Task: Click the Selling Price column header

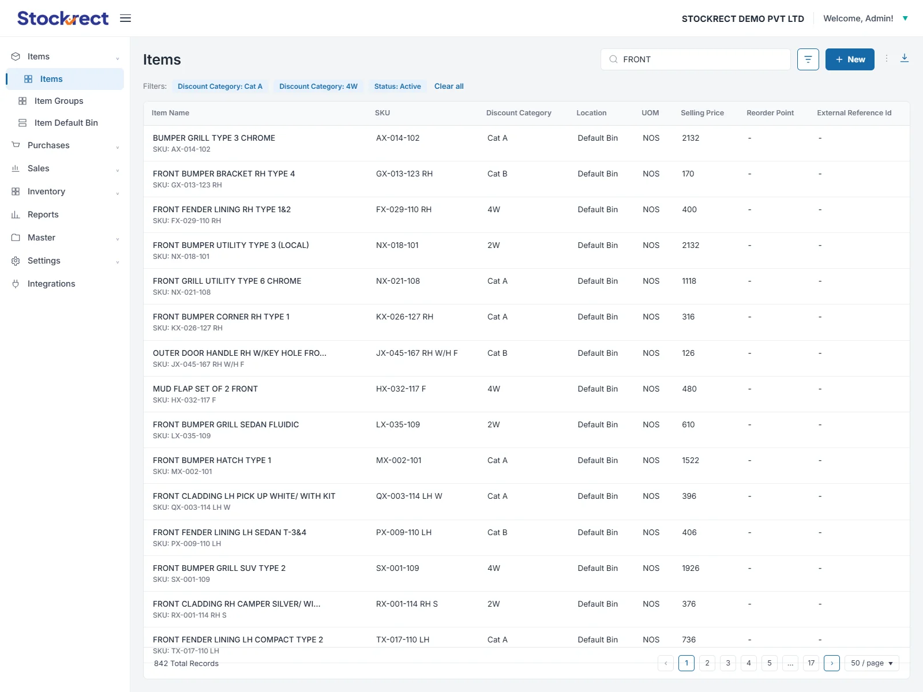Action: pos(702,113)
